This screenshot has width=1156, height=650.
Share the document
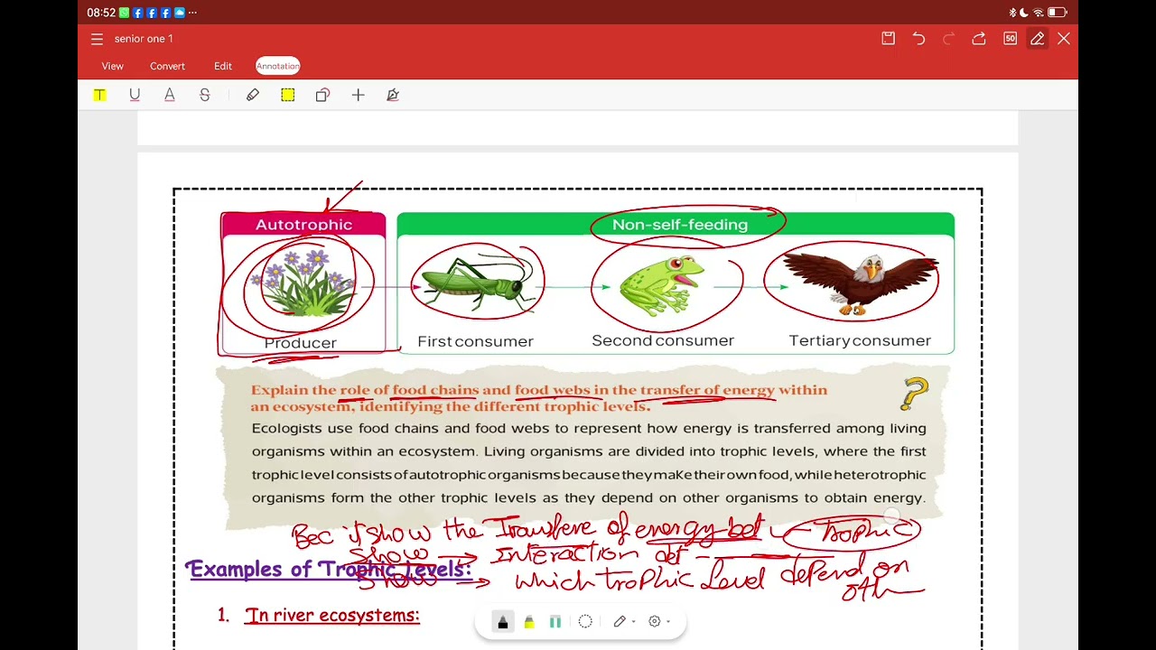pyautogui.click(x=979, y=39)
